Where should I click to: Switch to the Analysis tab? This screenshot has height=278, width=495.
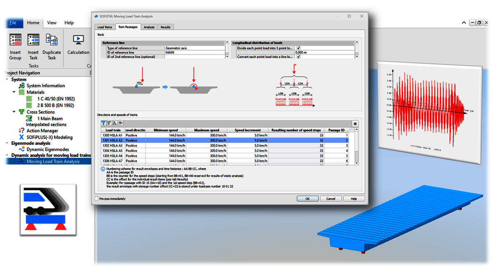[x=148, y=27]
